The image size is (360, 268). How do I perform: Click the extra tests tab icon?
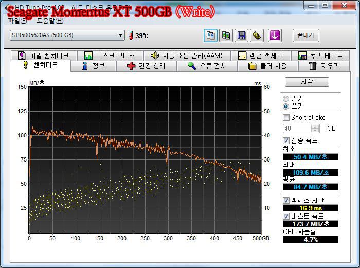[x=302, y=56]
